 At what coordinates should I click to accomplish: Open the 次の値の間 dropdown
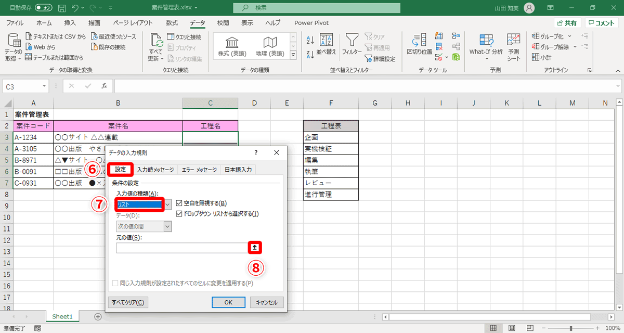[166, 226]
